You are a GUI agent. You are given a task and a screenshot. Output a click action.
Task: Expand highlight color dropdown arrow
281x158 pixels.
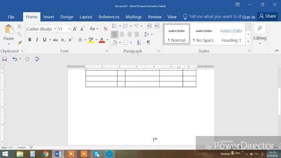click(x=97, y=40)
